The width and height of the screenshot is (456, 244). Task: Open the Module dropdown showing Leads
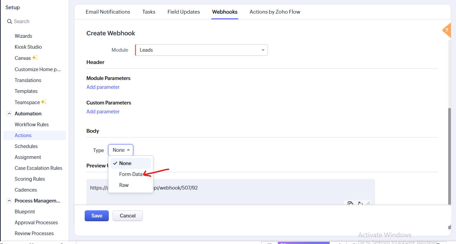click(x=201, y=50)
